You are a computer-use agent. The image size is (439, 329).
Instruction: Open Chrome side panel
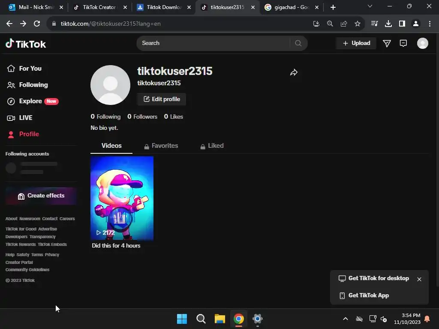[x=402, y=24]
